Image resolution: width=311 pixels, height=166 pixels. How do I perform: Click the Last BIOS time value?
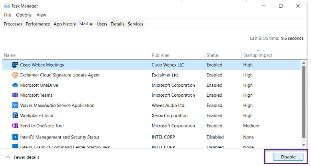click(x=292, y=38)
